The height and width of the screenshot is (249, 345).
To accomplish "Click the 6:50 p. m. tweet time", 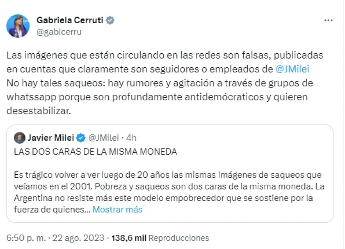I will click(x=26, y=238).
